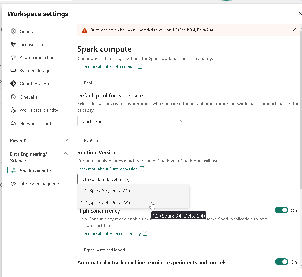Open Git integration settings

click(x=13, y=84)
